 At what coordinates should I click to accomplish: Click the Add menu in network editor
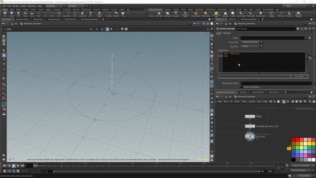(x=220, y=101)
